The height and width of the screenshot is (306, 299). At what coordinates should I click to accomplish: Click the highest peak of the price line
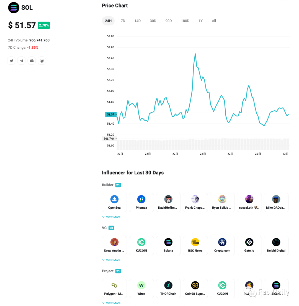(x=195, y=54)
